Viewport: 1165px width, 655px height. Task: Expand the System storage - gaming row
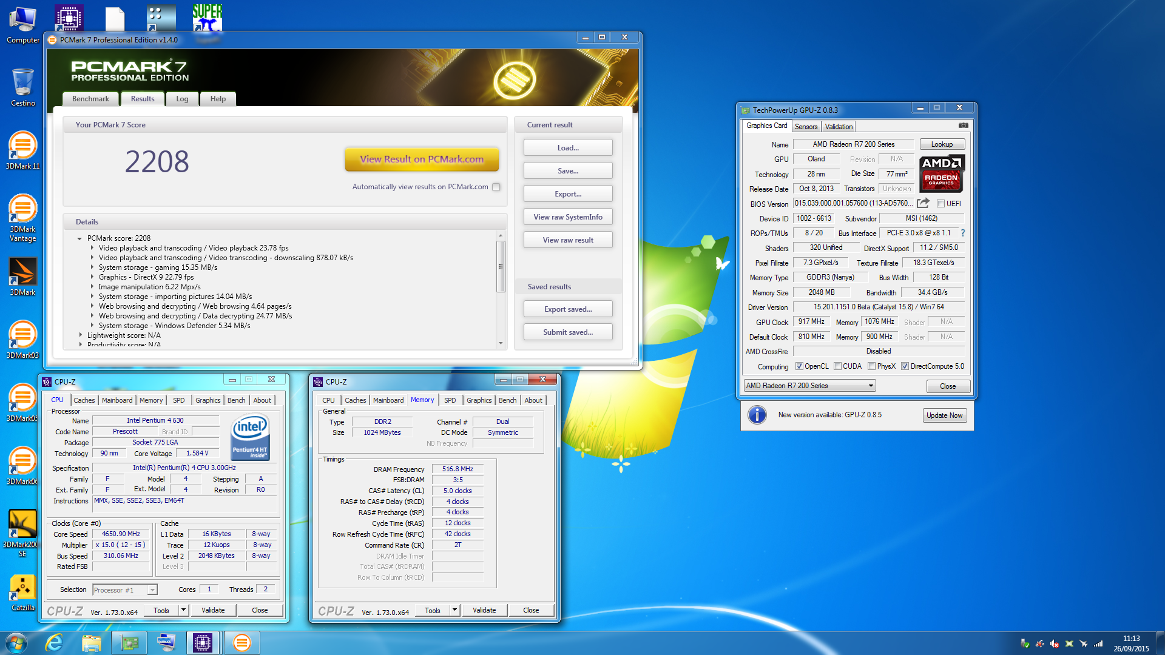click(x=92, y=267)
